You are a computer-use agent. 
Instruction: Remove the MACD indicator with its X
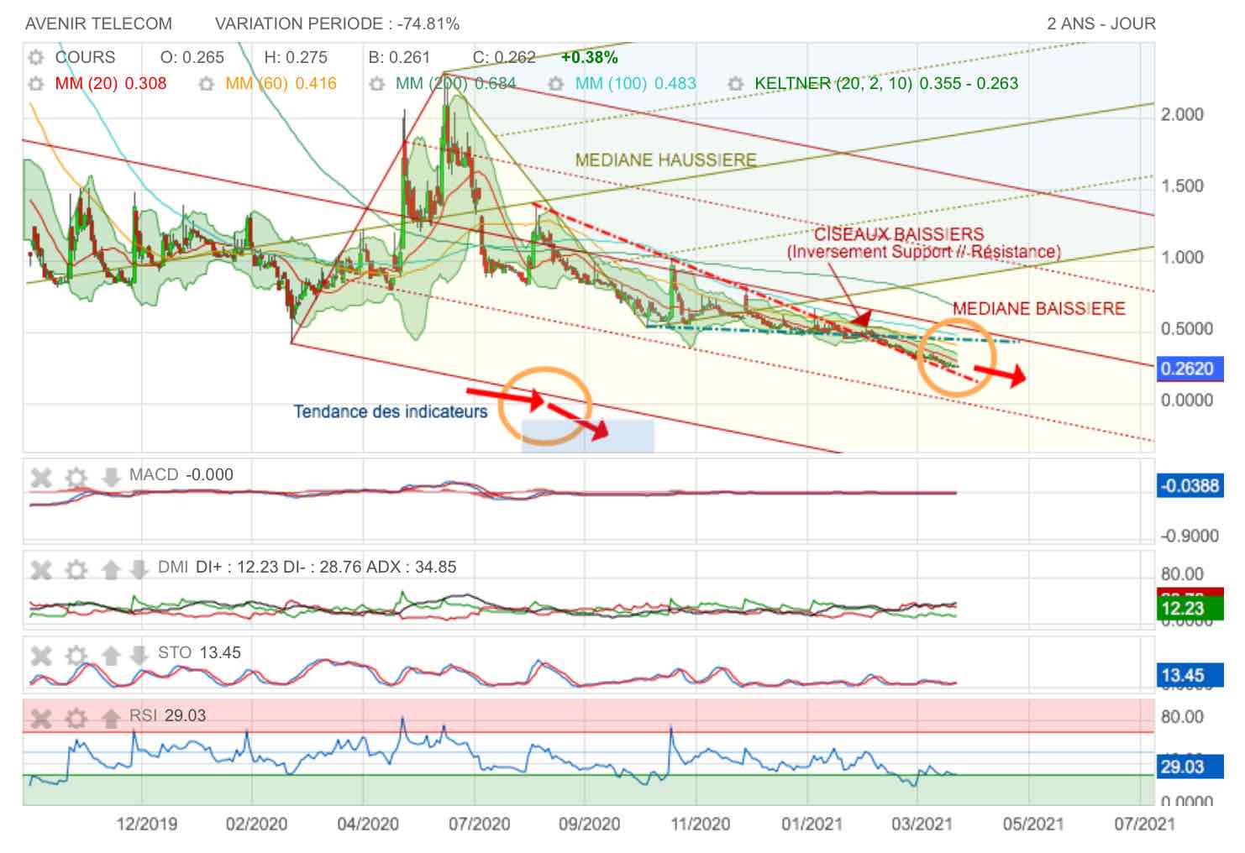[41, 478]
